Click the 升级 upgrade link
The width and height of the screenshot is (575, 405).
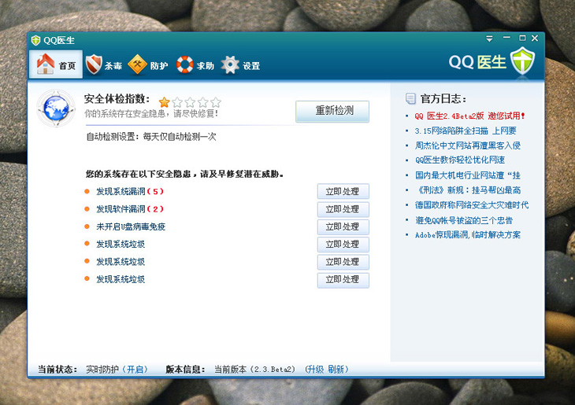point(315,370)
